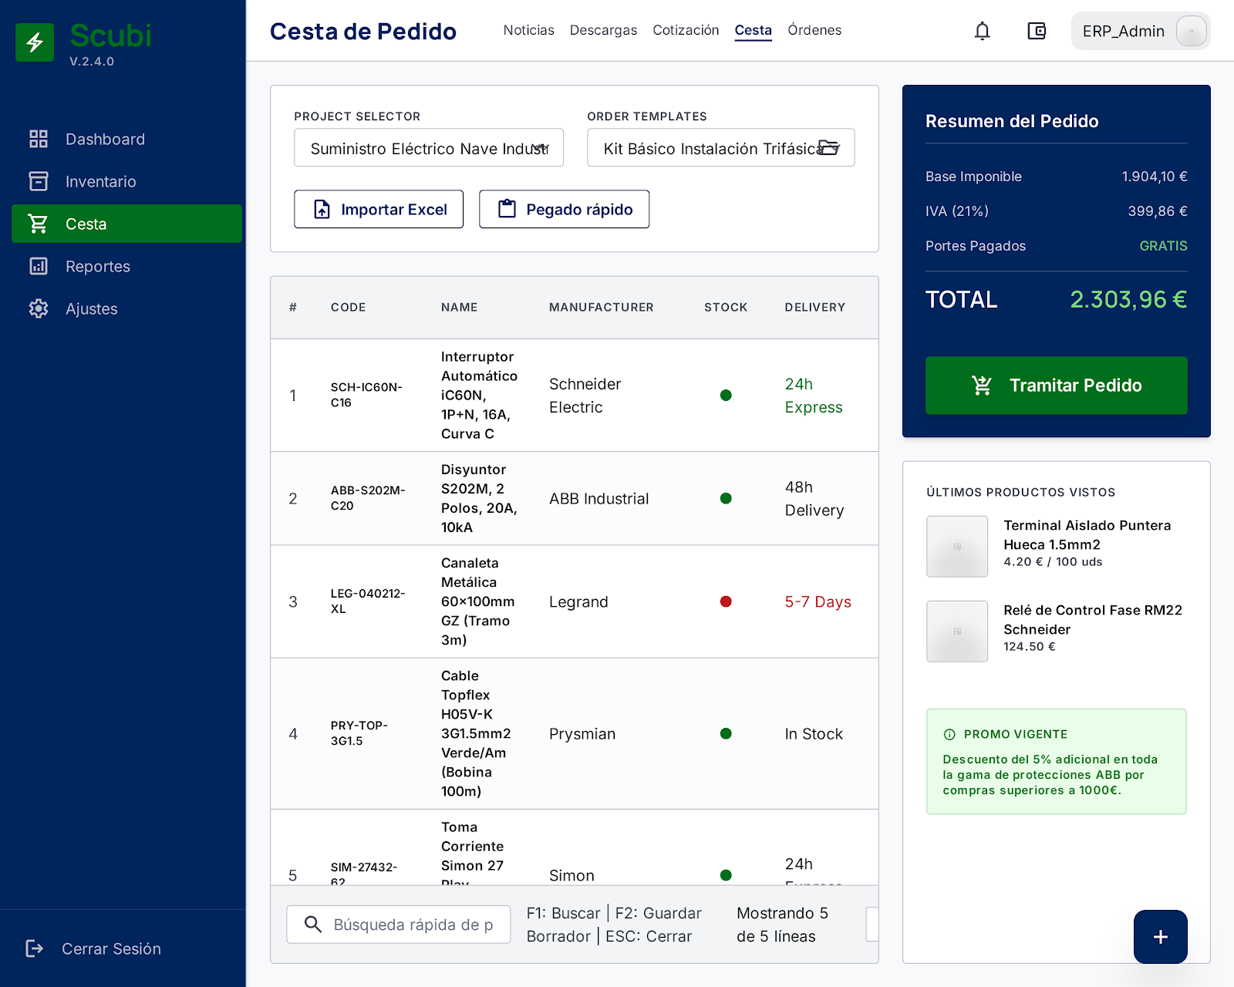Click the Tramitar Pedido button
1234x987 pixels.
(x=1056, y=386)
